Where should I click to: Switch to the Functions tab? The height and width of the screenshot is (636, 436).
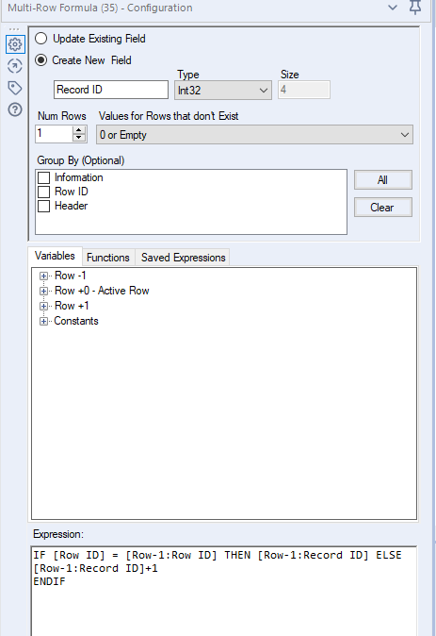108,258
